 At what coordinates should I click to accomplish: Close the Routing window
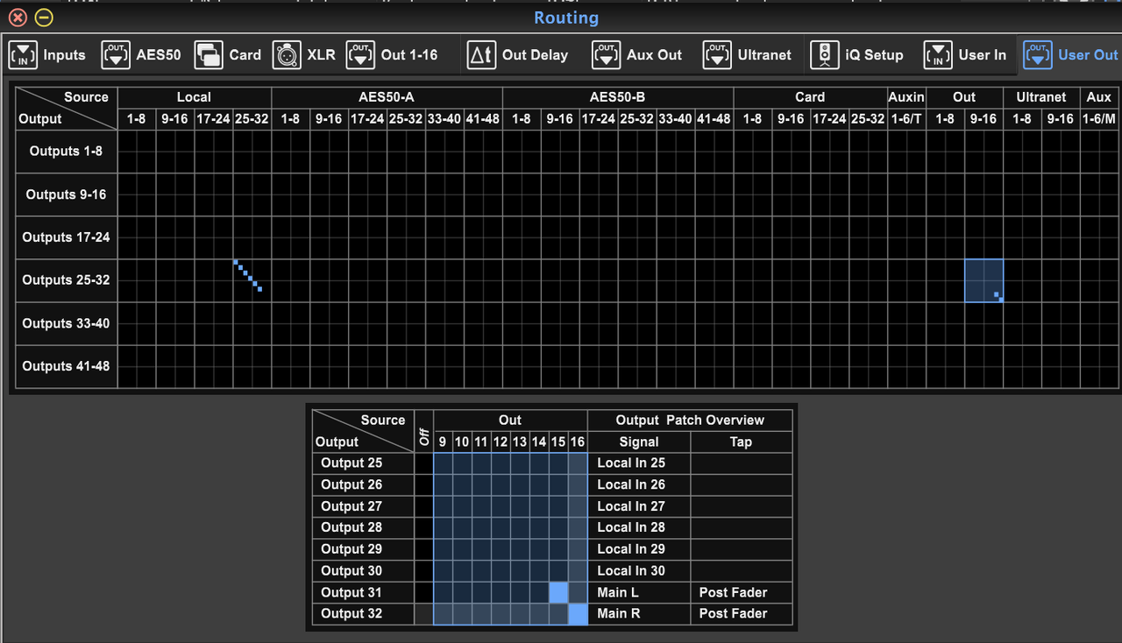tap(18, 18)
